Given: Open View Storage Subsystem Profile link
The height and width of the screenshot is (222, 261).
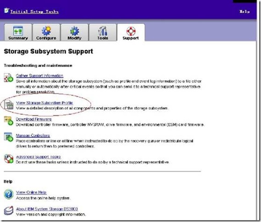Looking at the screenshot, I should point(44,103).
